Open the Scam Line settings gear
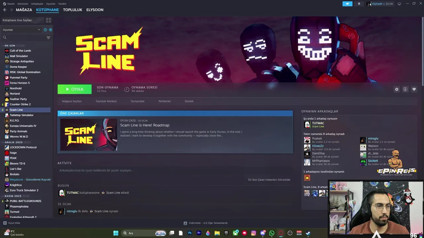Image resolution: width=424 pixels, height=238 pixels. tap(397, 89)
